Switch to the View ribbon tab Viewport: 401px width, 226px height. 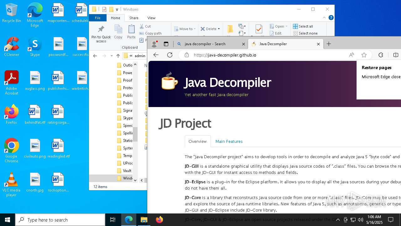click(x=151, y=18)
